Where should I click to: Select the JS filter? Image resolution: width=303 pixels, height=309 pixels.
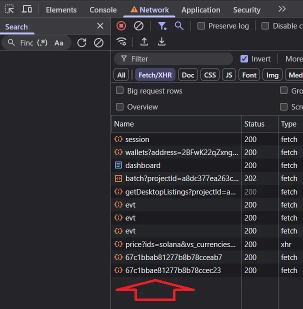[228, 75]
